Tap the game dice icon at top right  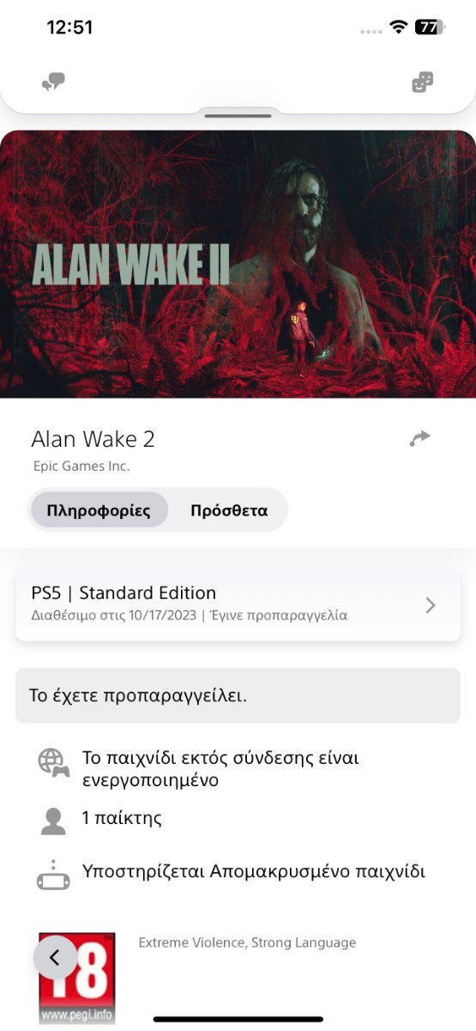coord(423,82)
